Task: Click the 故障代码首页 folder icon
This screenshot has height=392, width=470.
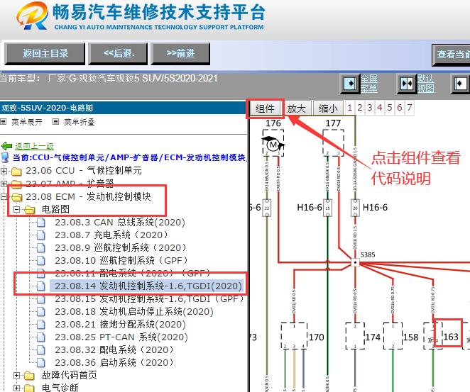Action: pos(29,376)
